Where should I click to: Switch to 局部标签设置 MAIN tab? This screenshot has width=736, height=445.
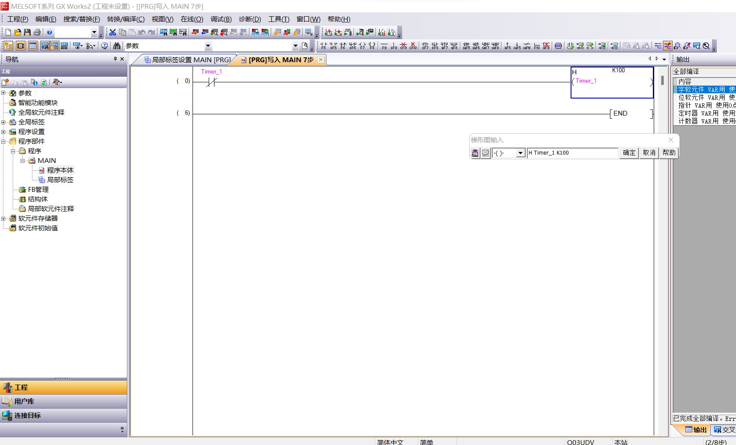coord(188,60)
